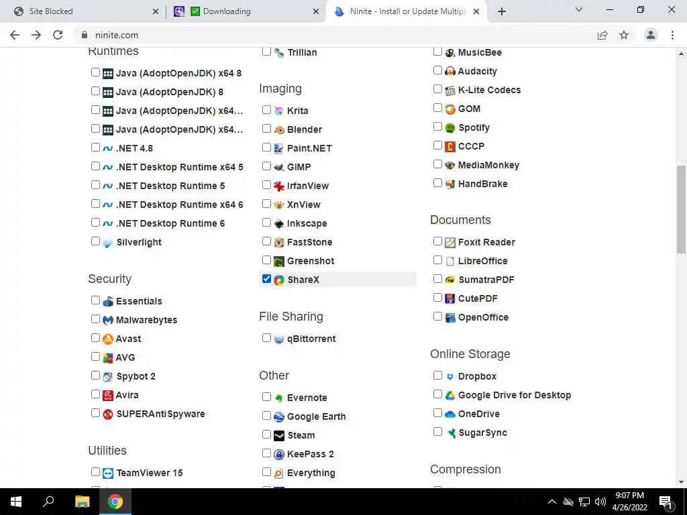This screenshot has height=515, width=687.
Task: Click the KeePass 2 lock icon
Action: (279, 455)
